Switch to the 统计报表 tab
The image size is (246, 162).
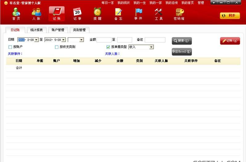tap(36, 30)
